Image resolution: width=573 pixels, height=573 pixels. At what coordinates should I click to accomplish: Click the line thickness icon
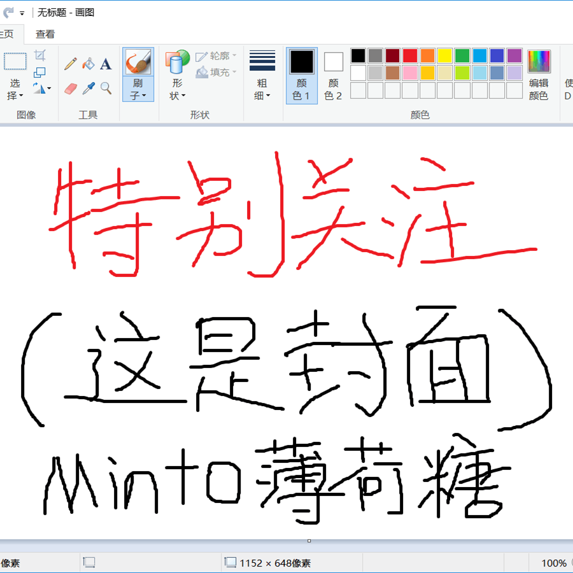click(x=262, y=60)
